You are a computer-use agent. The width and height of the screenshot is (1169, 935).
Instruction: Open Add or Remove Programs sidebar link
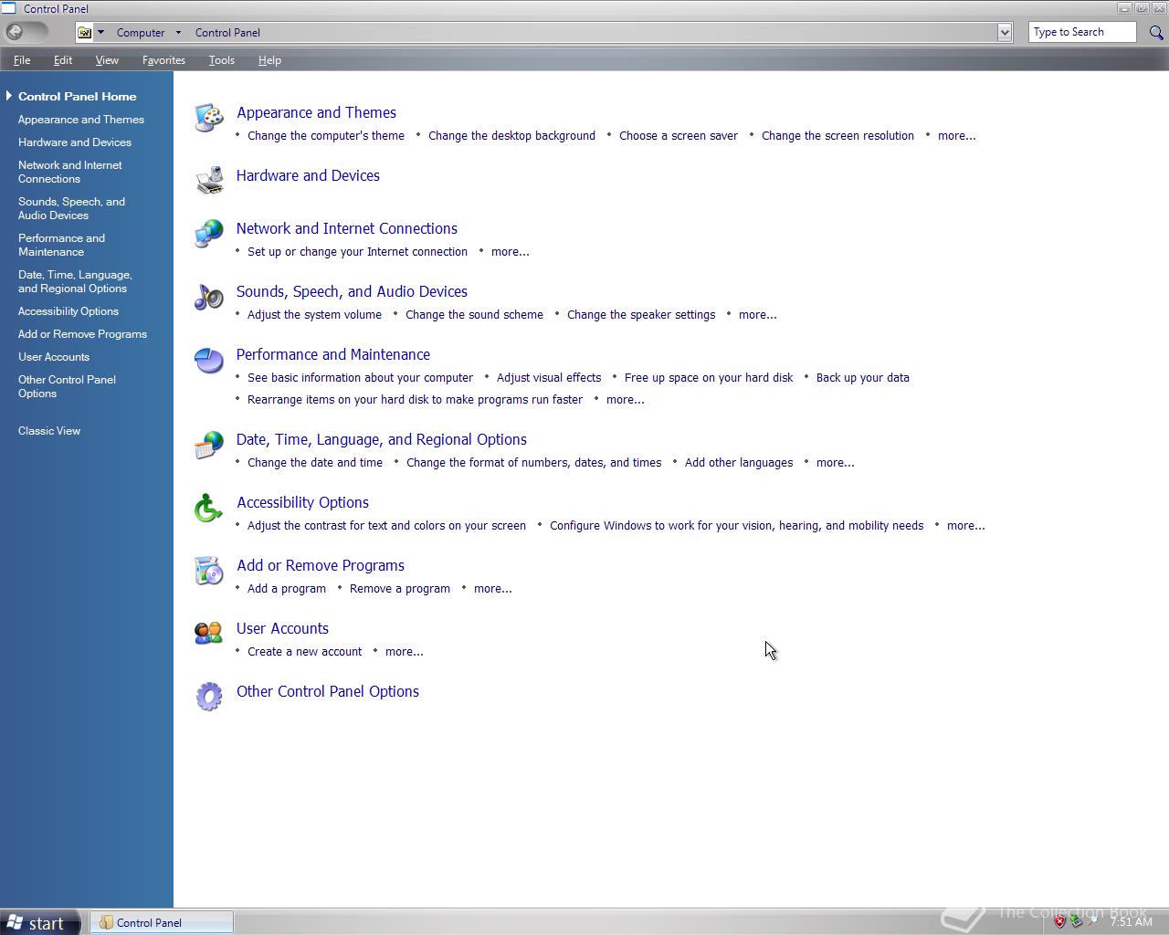(x=82, y=333)
